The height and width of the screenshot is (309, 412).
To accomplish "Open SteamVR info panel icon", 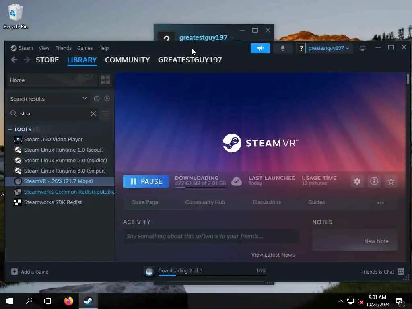I will 374,181.
